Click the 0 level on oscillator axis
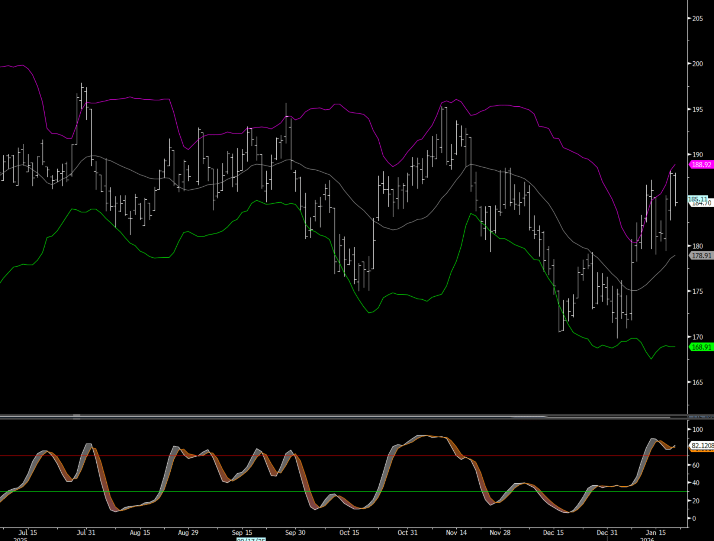Screen dimensions: 714x541 (x=694, y=518)
